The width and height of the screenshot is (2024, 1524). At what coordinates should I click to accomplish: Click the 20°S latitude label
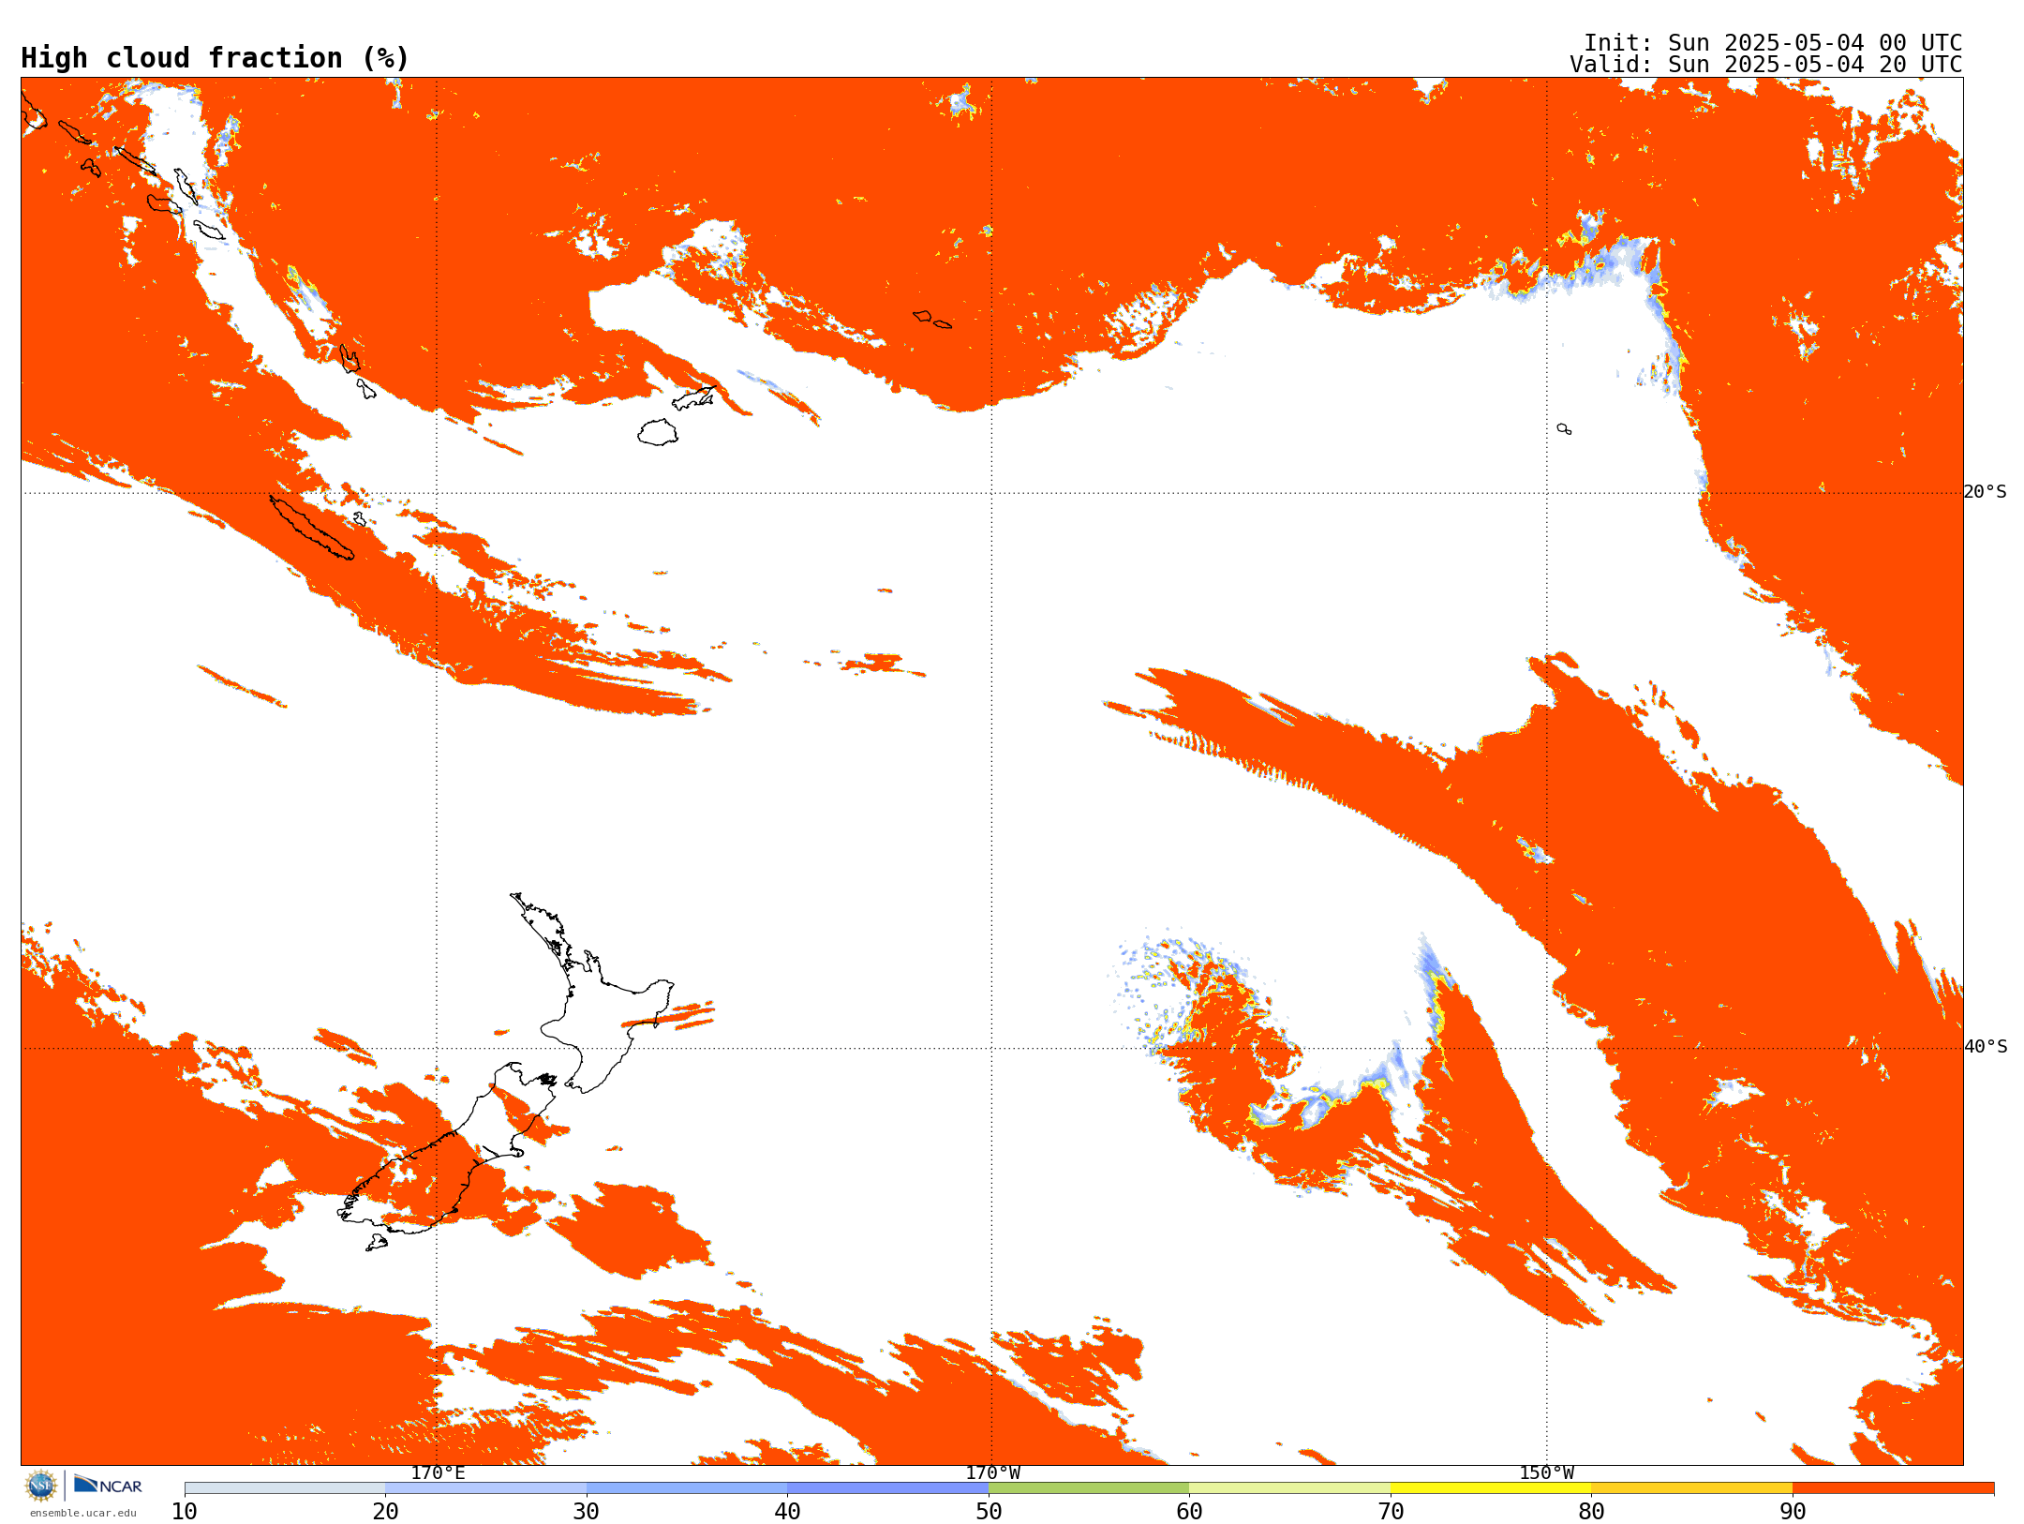click(x=1986, y=492)
